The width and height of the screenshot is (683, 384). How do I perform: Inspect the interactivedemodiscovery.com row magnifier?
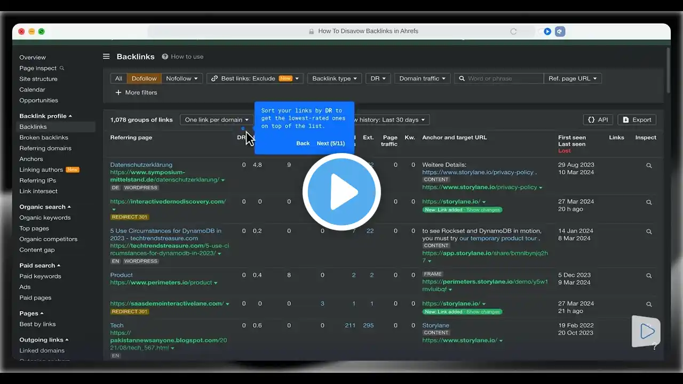[649, 203]
